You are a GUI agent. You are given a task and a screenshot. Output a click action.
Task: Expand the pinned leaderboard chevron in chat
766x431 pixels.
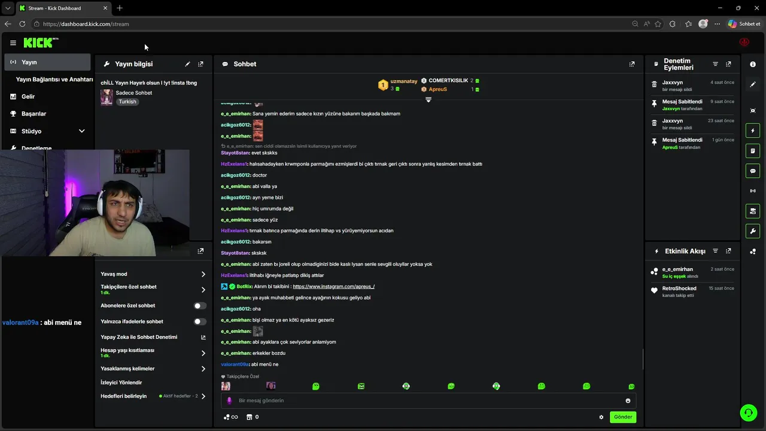(428, 100)
